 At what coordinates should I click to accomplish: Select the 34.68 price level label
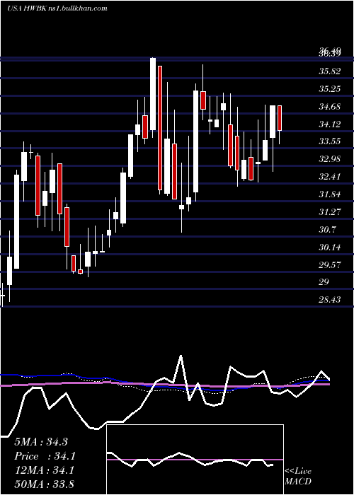pyautogui.click(x=330, y=107)
